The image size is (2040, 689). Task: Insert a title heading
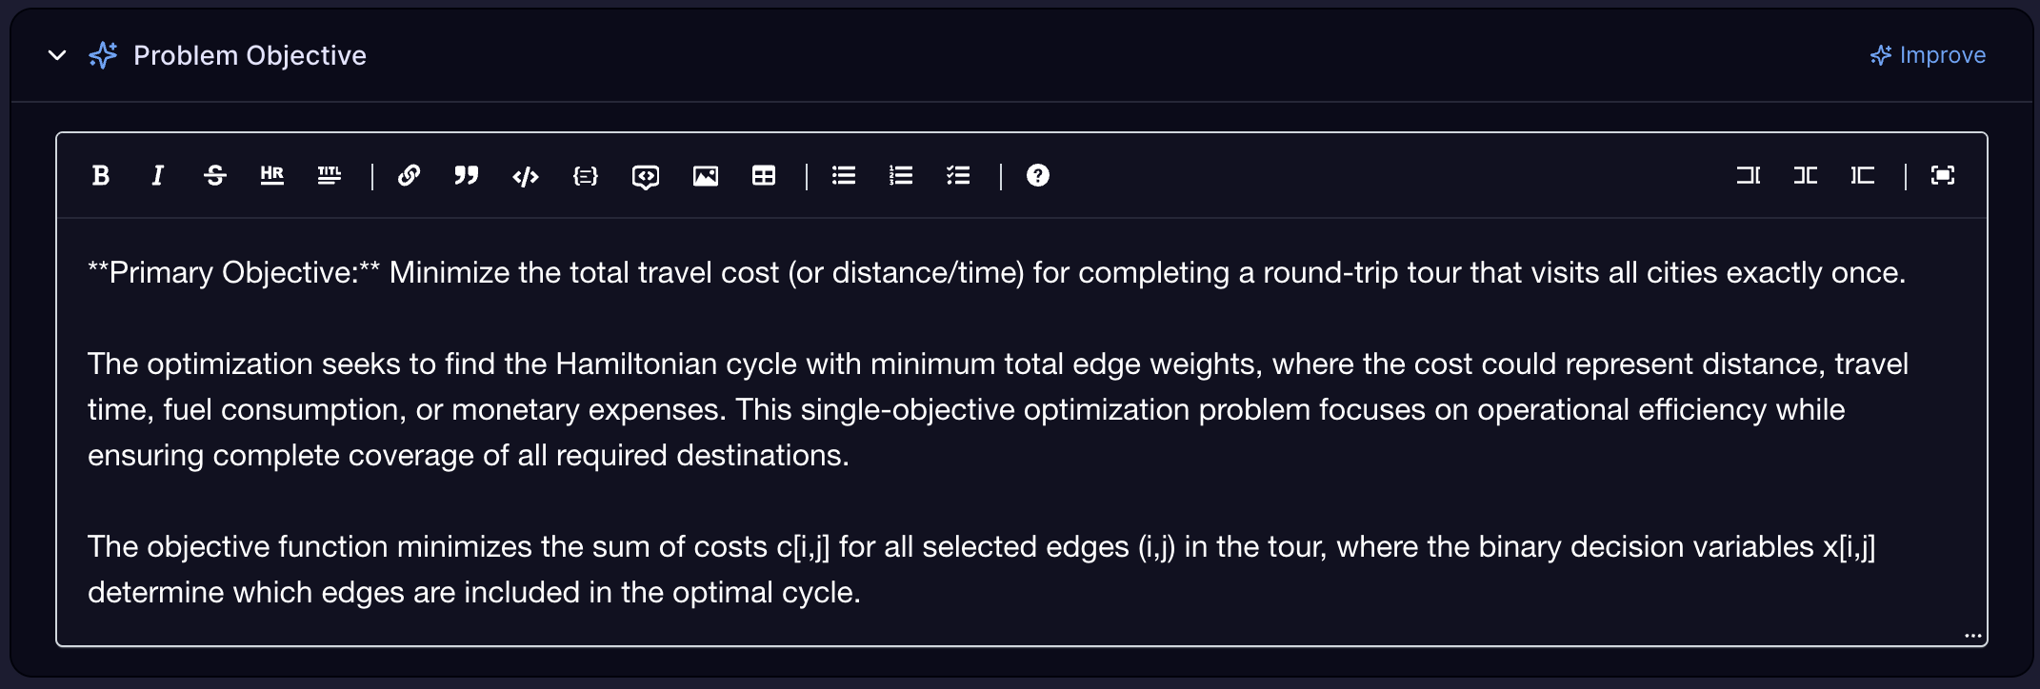(330, 175)
